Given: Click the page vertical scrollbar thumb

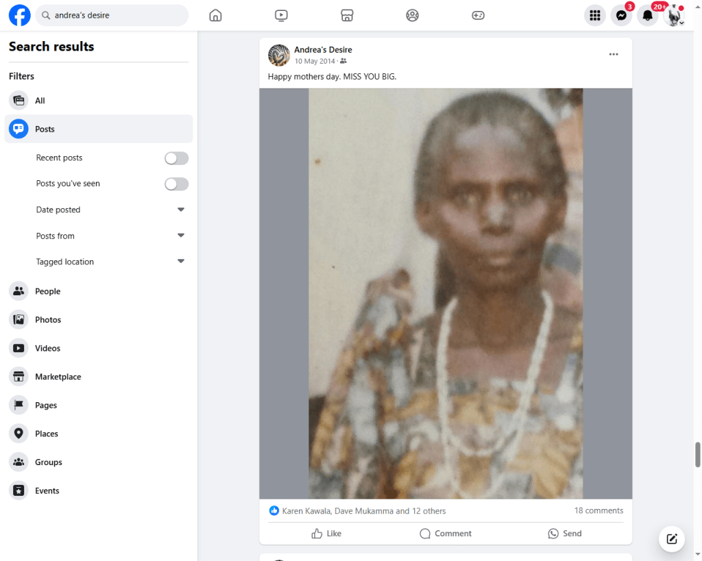Looking at the screenshot, I should click(698, 454).
